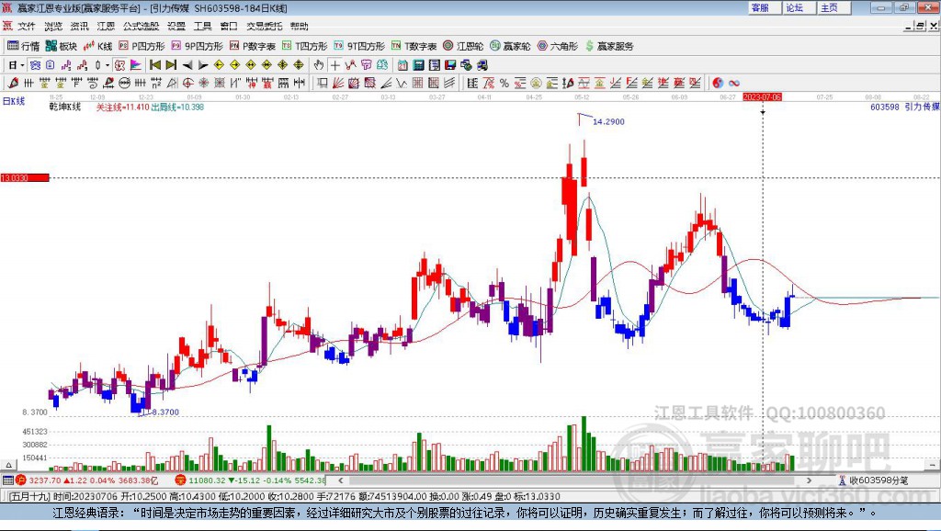Click the 主页 homepage button
The width and height of the screenshot is (941, 531).
pos(833,7)
